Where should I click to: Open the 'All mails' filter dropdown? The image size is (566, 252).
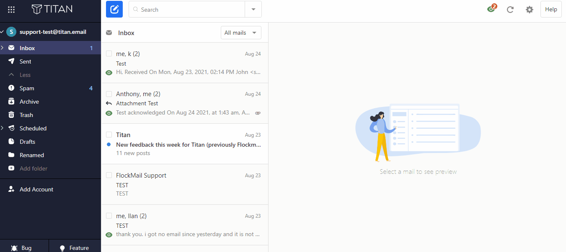tap(241, 33)
